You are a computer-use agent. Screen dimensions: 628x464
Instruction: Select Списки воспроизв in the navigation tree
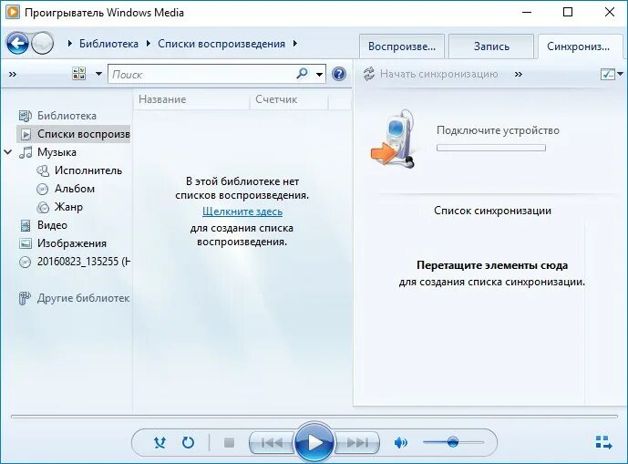pyautogui.click(x=84, y=134)
